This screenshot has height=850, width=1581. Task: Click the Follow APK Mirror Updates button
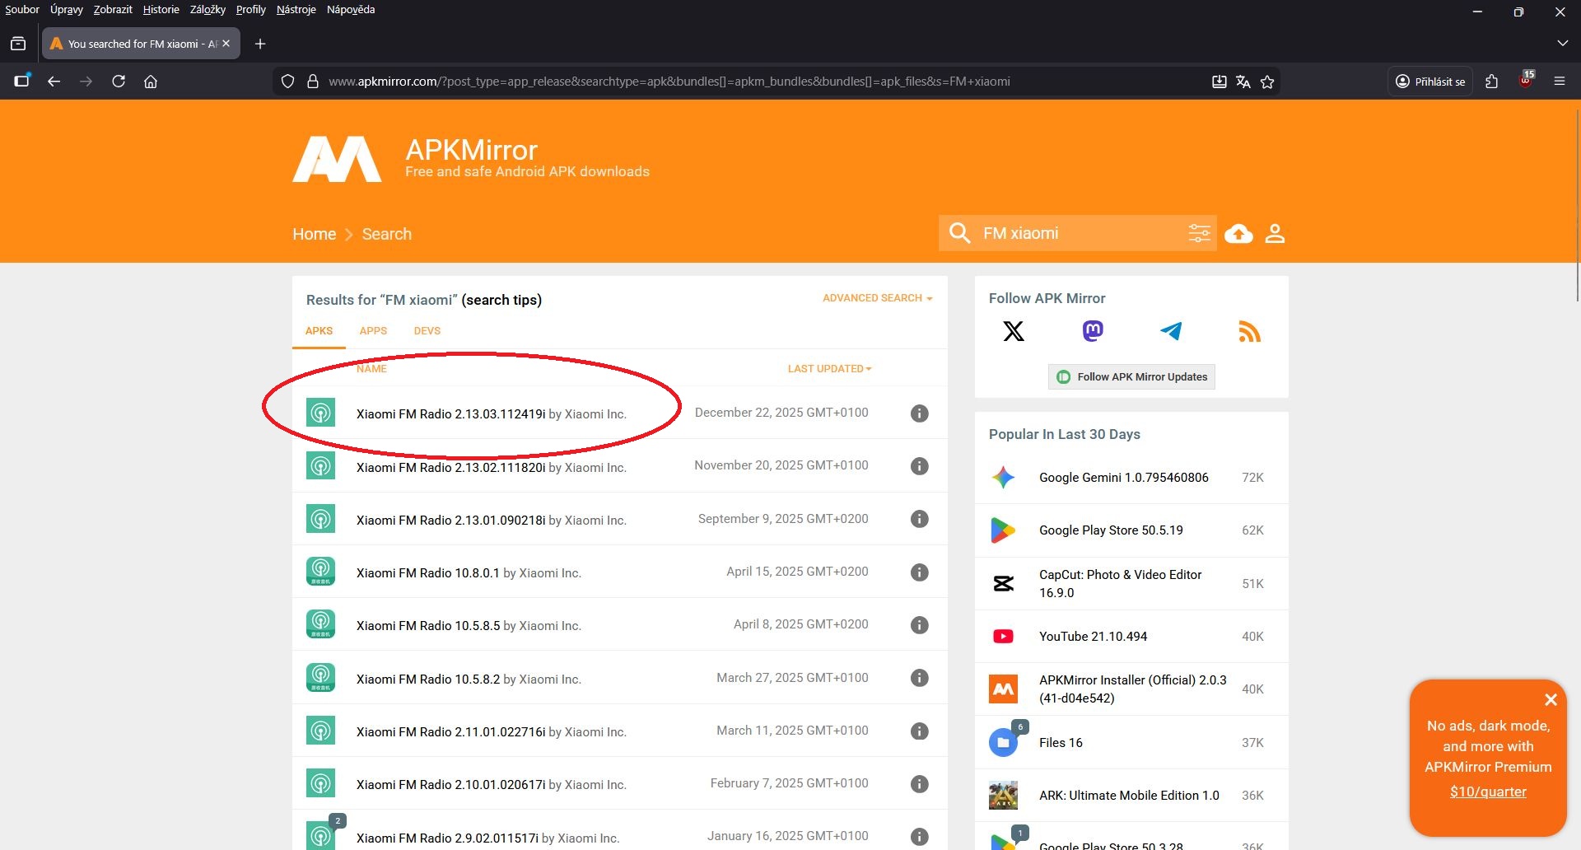coord(1131,377)
